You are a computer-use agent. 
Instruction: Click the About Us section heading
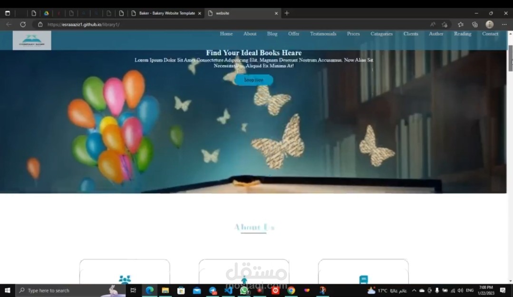point(254,227)
